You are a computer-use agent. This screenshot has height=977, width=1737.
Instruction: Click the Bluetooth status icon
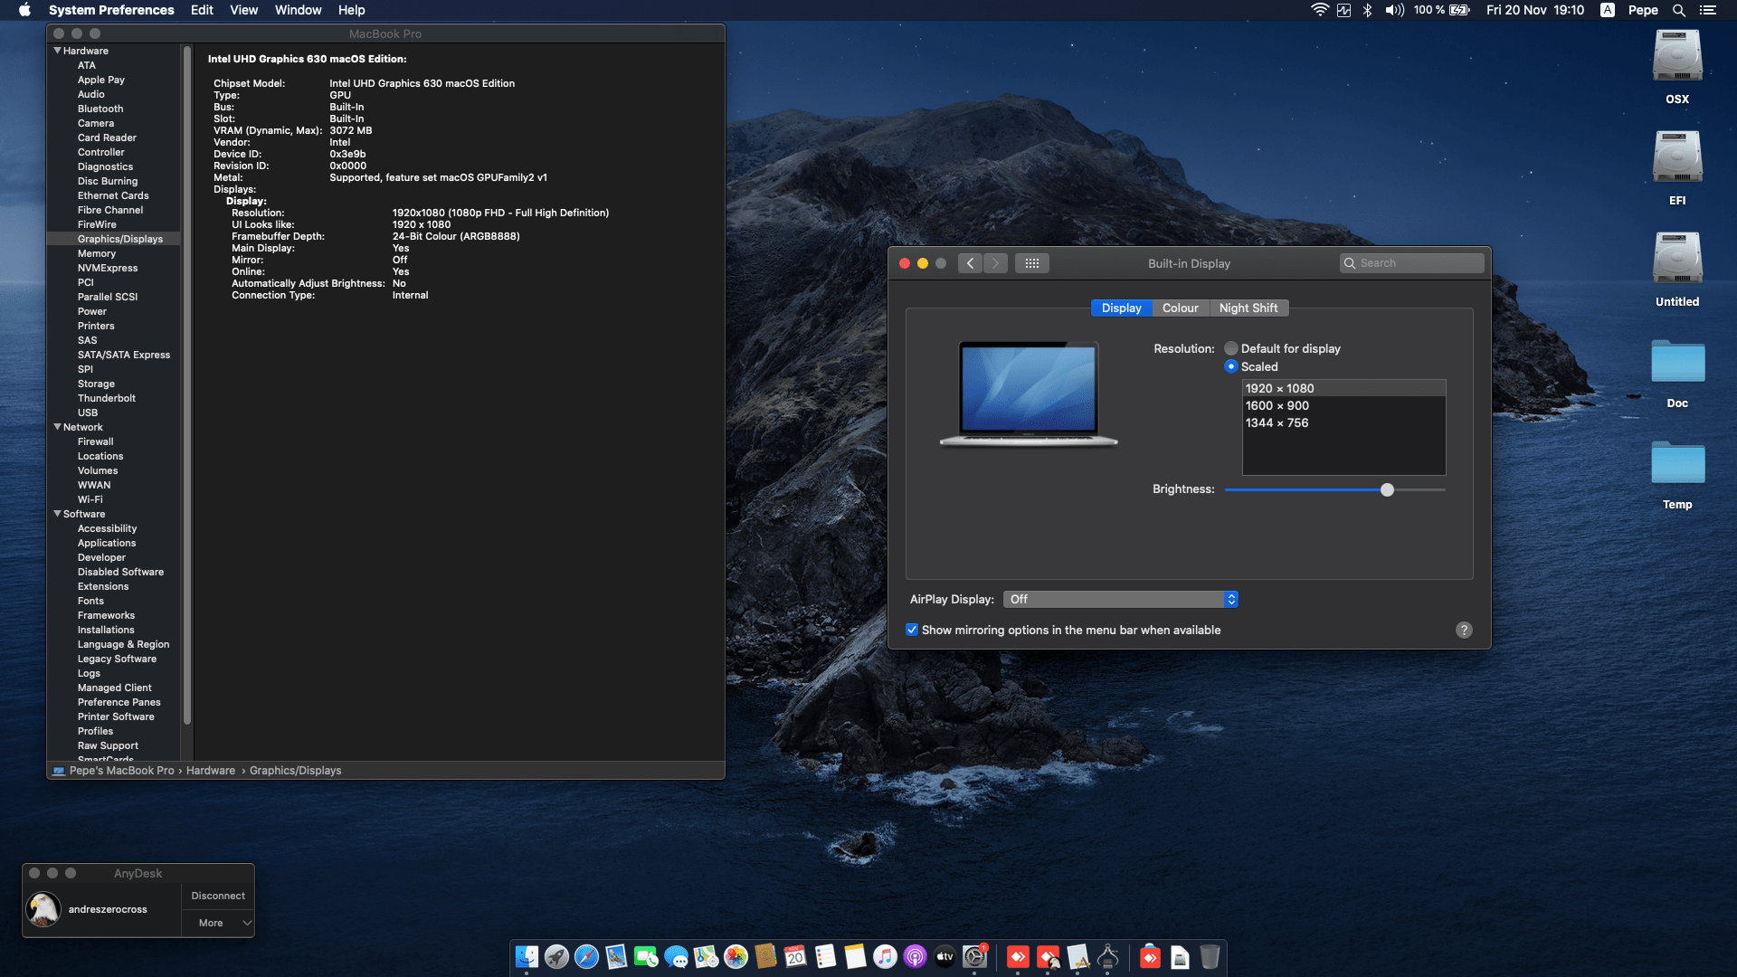click(1366, 10)
